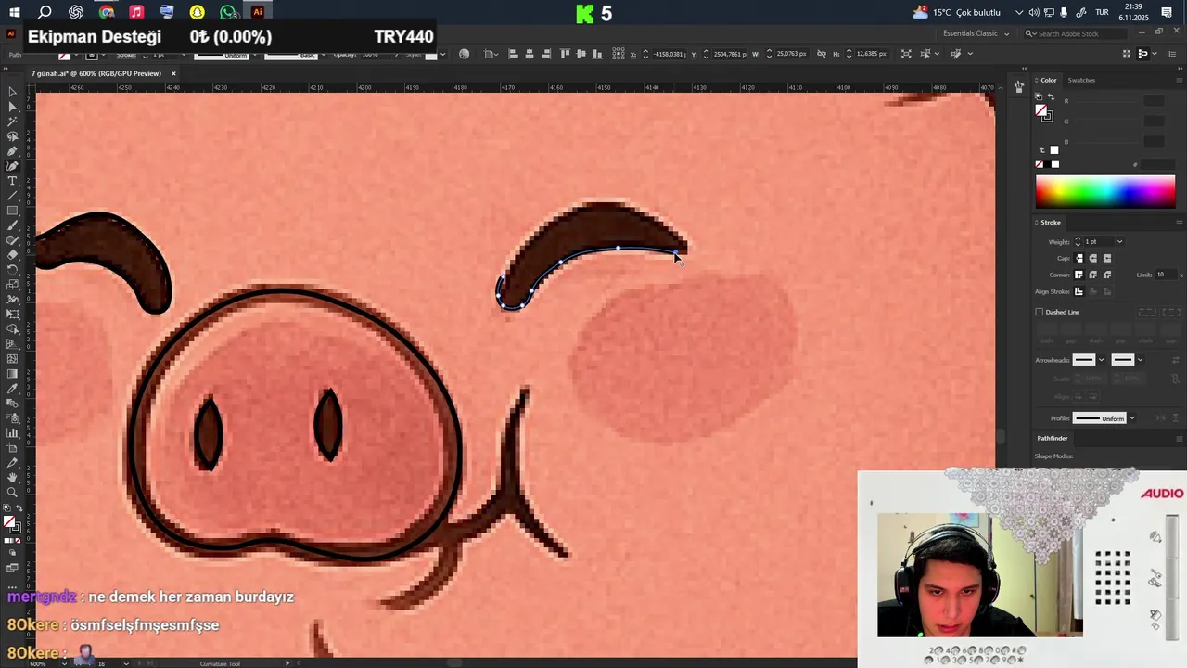
Task: Select the Stroke panel tab
Action: [1051, 223]
